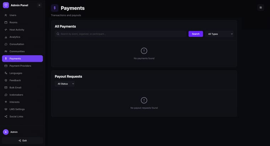
Task: Click the alert icon above No payout requests
Action: pyautogui.click(x=144, y=100)
